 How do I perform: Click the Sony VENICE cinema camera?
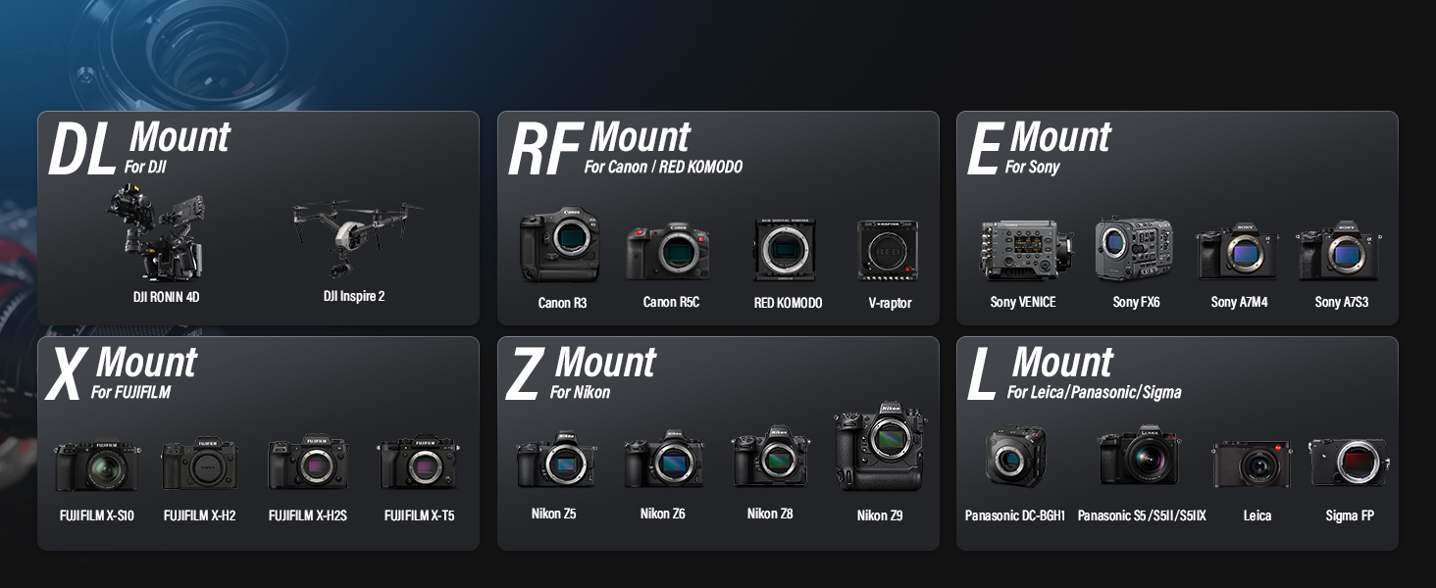tap(1024, 250)
